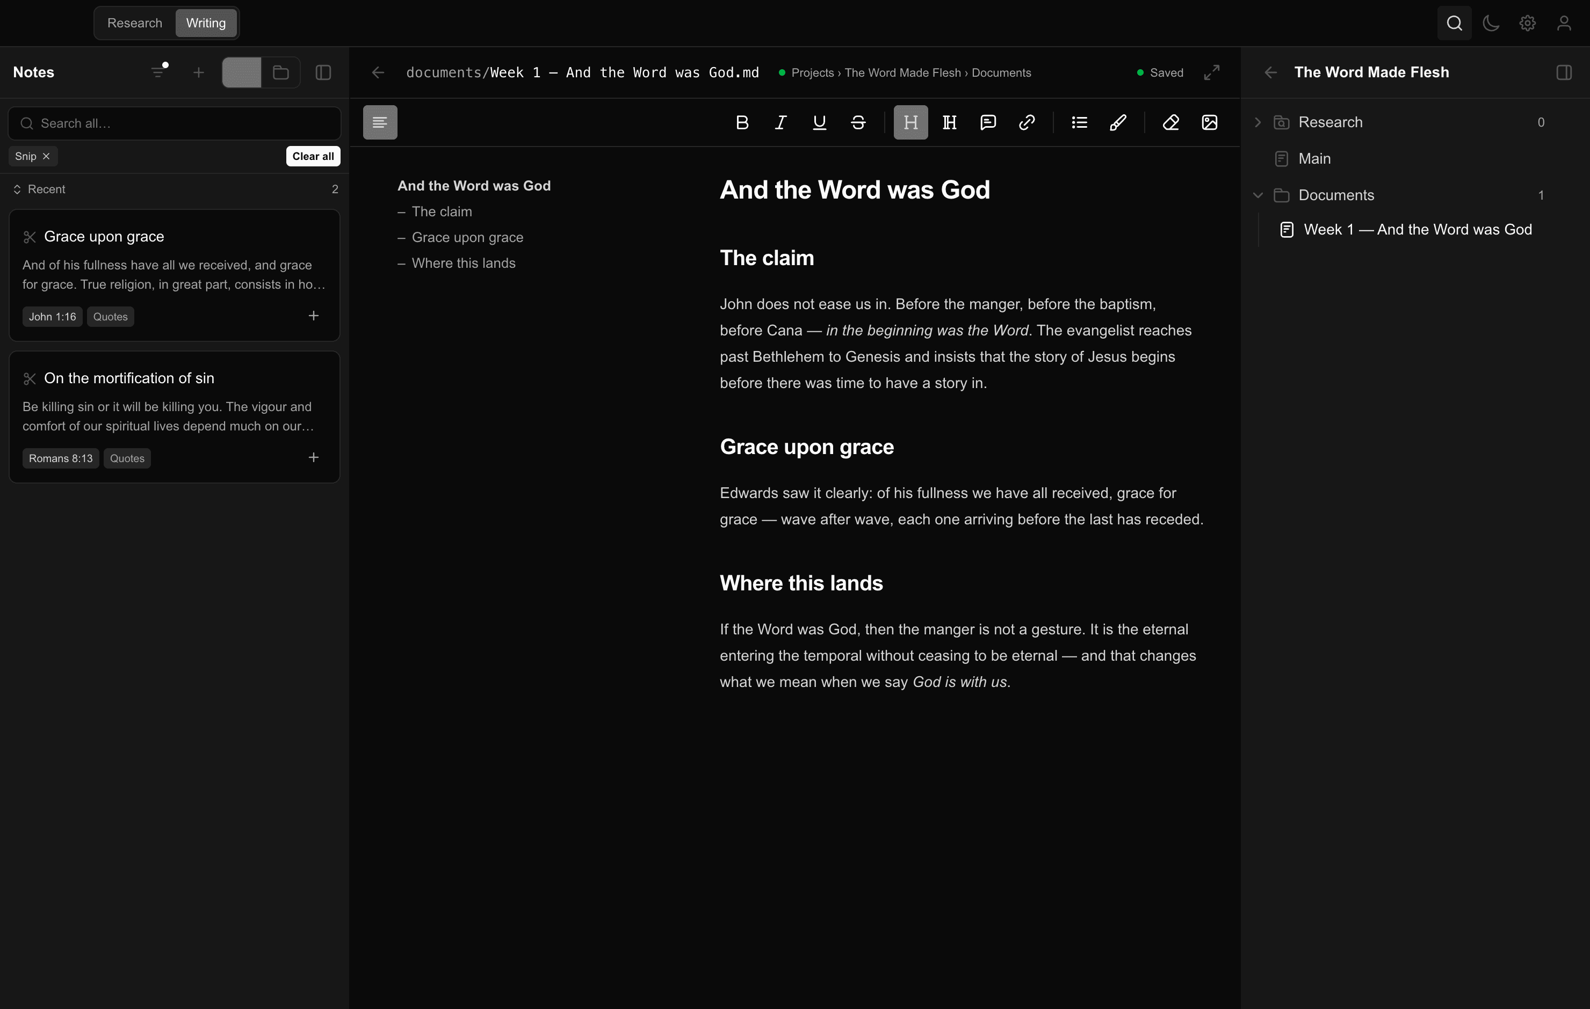This screenshot has width=1590, height=1009.
Task: Toggle the active Heading style button
Action: click(x=910, y=122)
